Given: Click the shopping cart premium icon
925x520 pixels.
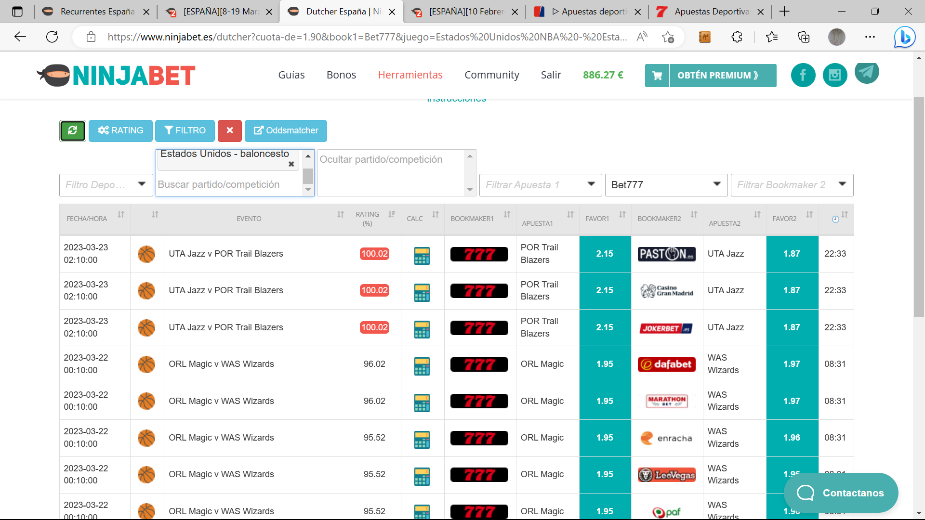Looking at the screenshot, I should click(x=657, y=76).
